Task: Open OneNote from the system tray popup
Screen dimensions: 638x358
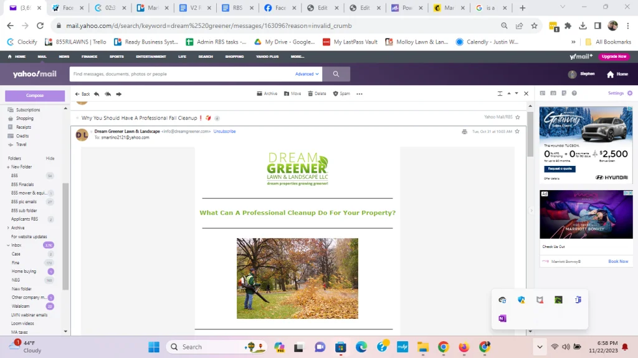Action: (502, 318)
